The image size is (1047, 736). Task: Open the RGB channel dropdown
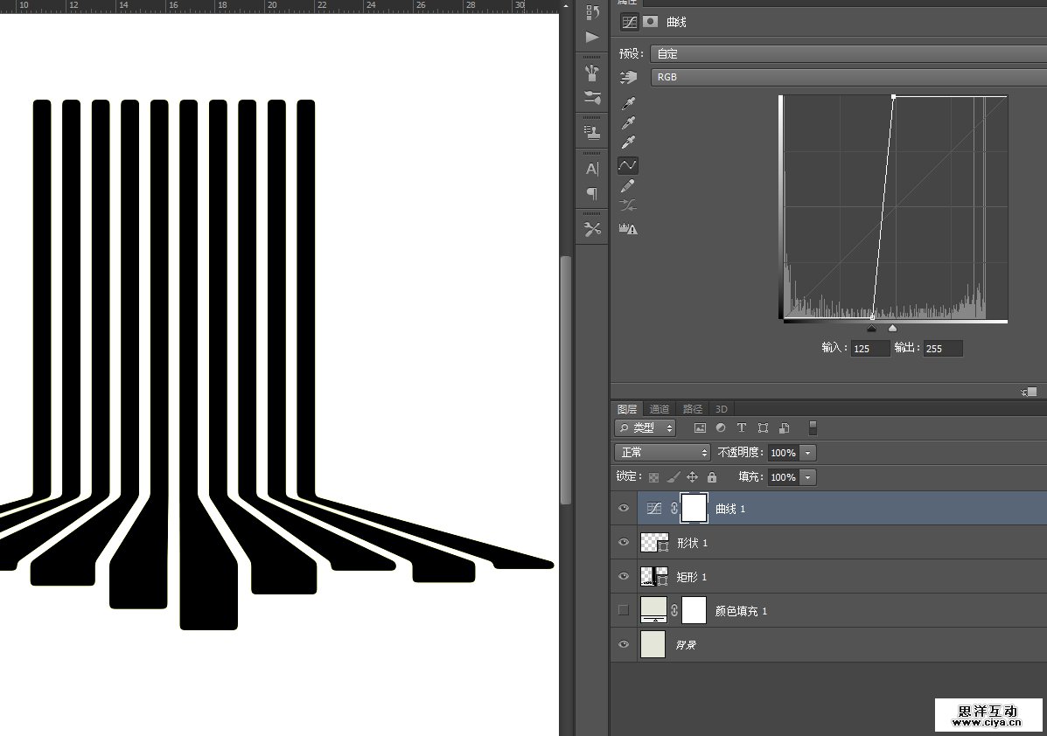[847, 77]
